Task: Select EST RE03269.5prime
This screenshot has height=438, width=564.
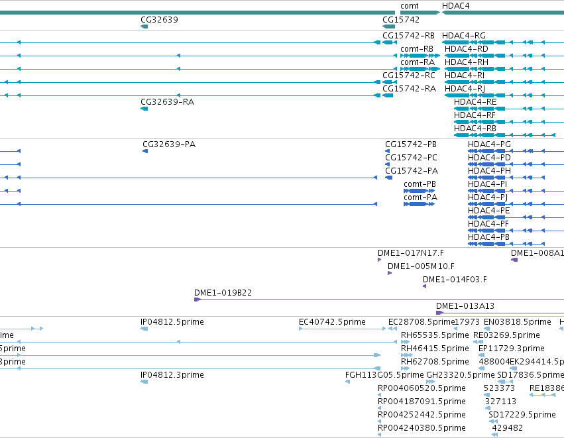Action: point(506,336)
